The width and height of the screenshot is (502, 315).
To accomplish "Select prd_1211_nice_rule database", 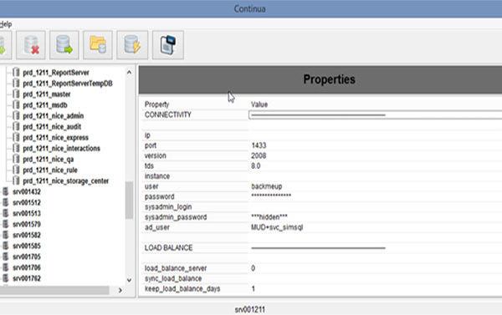I will click(x=50, y=170).
